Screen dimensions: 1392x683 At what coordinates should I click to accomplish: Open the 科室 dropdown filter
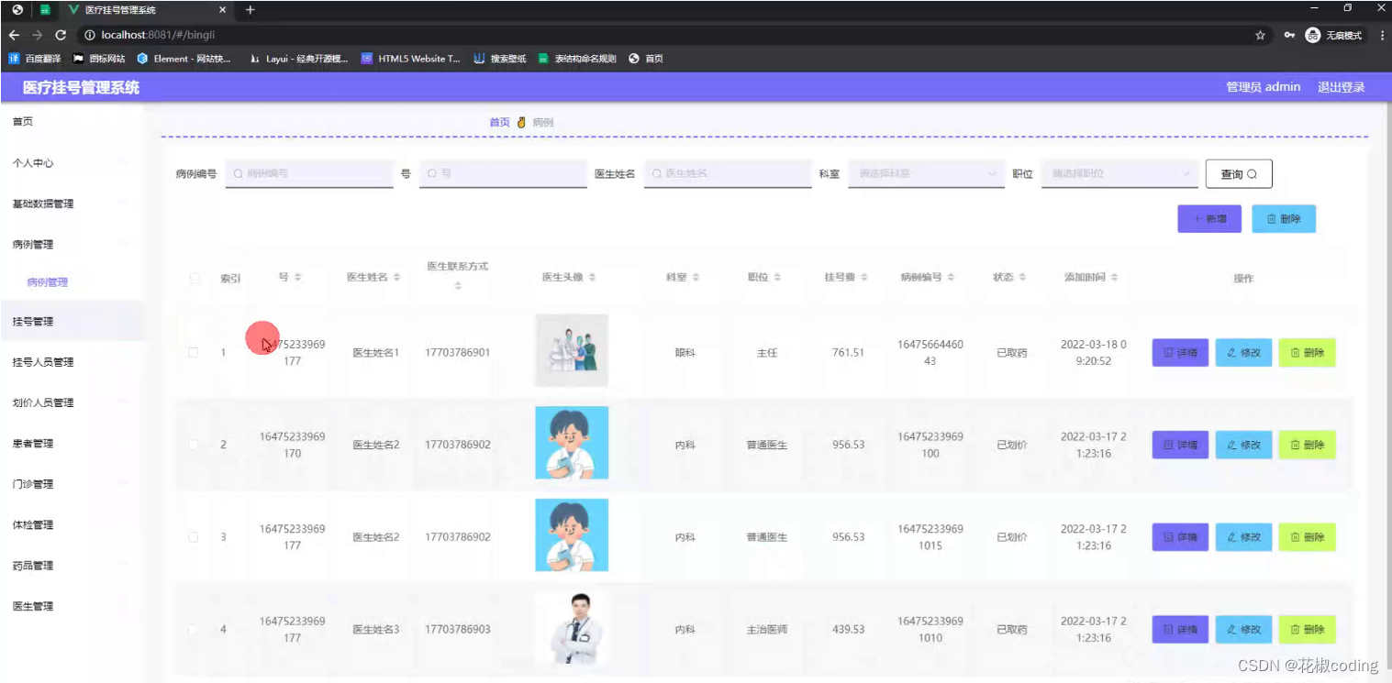coord(926,173)
